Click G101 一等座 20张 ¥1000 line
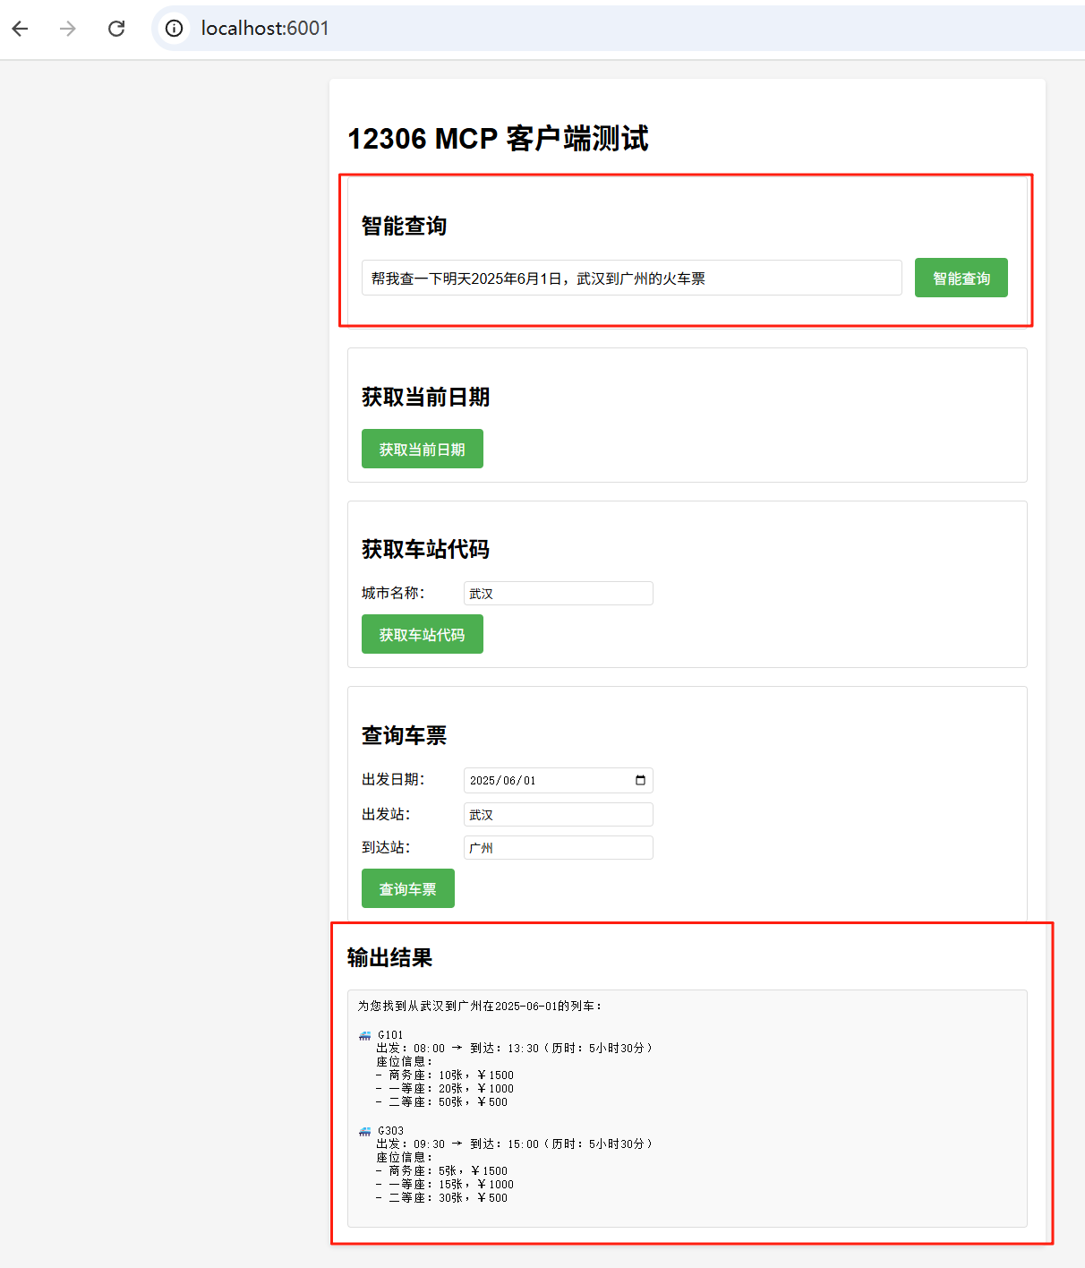Image resolution: width=1085 pixels, height=1268 pixels. pos(445,1088)
